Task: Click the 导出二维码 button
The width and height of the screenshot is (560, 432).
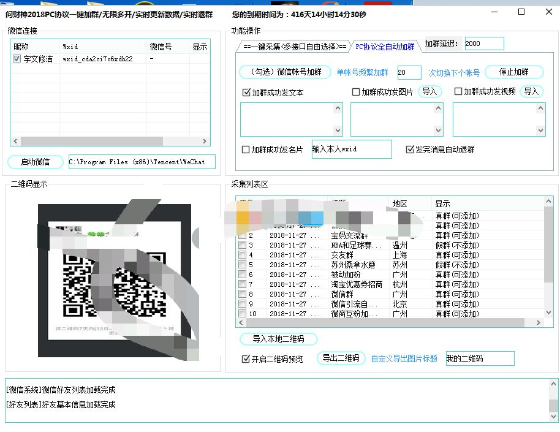Action: 341,358
